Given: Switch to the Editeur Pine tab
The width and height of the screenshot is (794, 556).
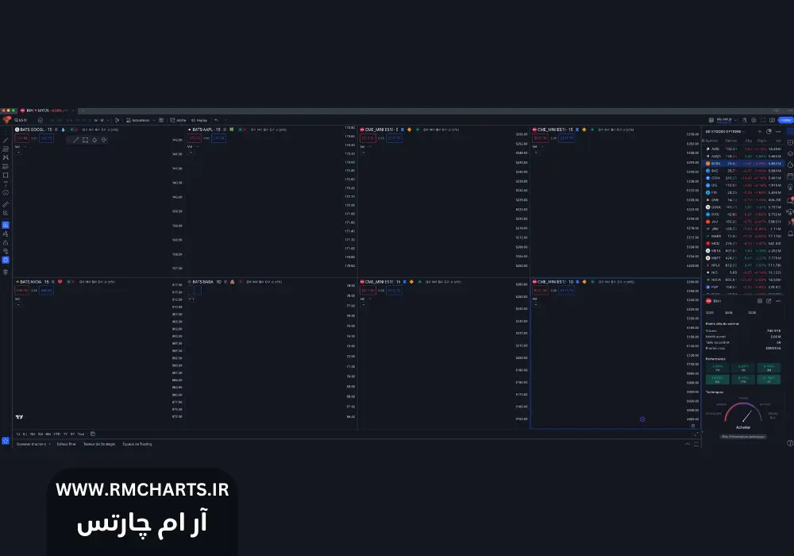Looking at the screenshot, I should pyautogui.click(x=66, y=444).
